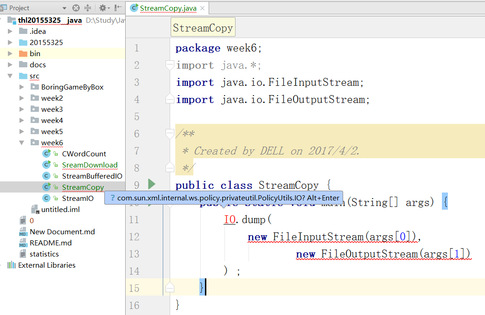This screenshot has width=485, height=315.
Task: Select the file named 0
Action: (x=32, y=221)
